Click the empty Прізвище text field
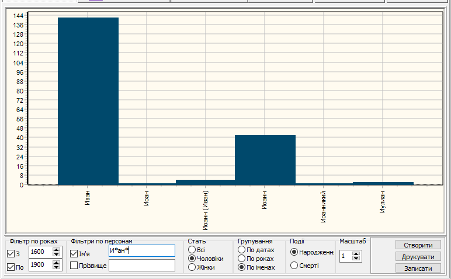Viewport: 451px width, 279px height. point(142,266)
